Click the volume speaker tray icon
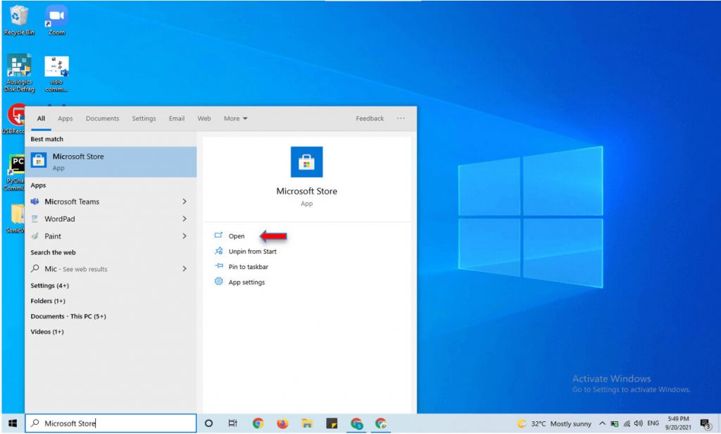The height and width of the screenshot is (434, 721). tap(638, 423)
